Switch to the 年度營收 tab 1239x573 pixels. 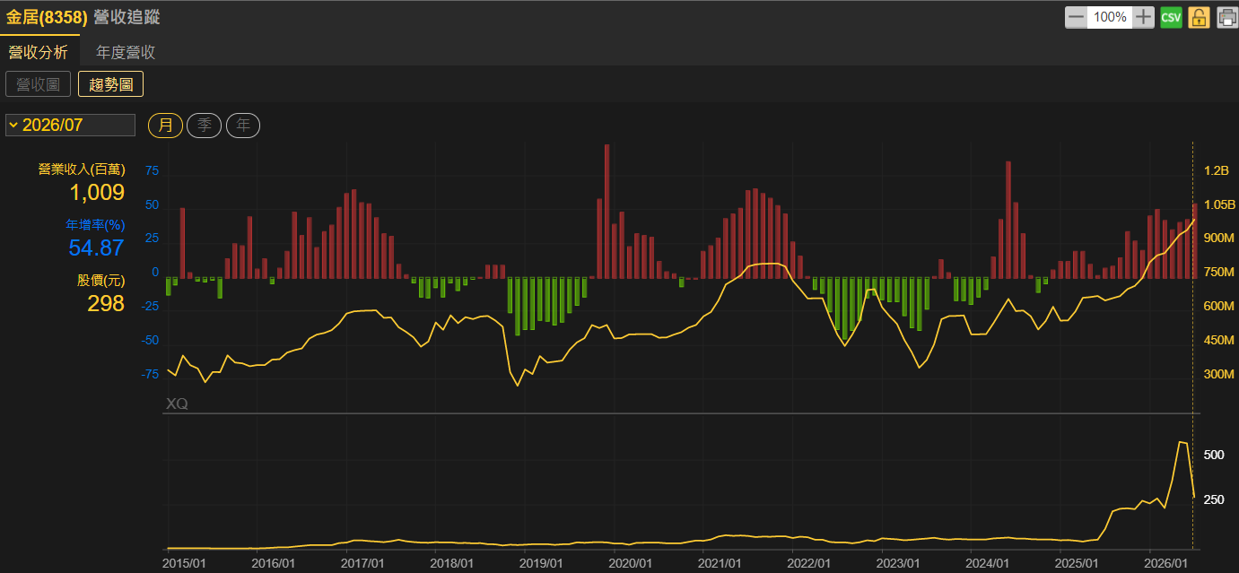click(126, 52)
